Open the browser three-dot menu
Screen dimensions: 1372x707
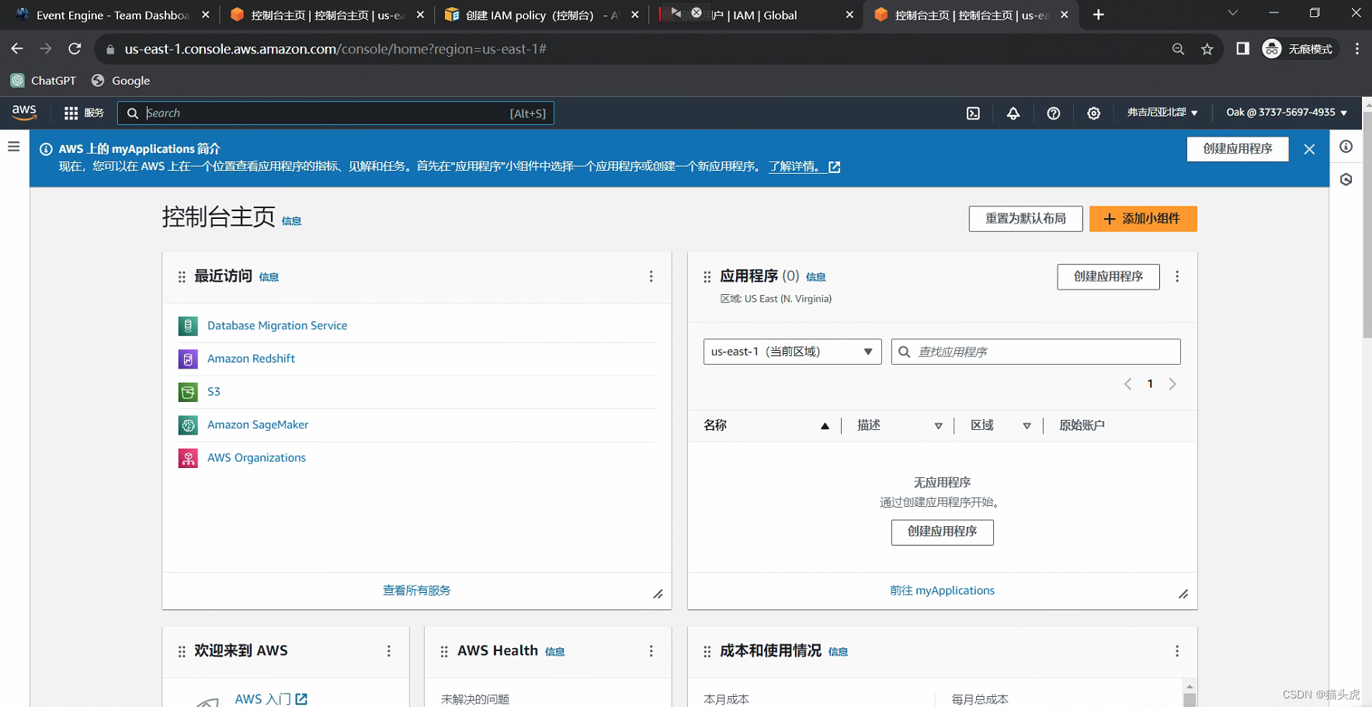pos(1356,49)
